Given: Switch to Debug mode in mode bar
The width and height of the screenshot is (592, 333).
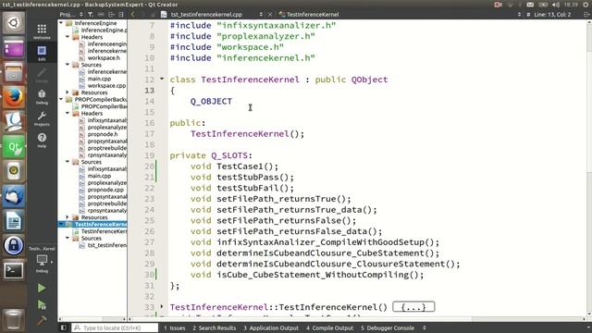Looking at the screenshot, I should click(x=42, y=96).
